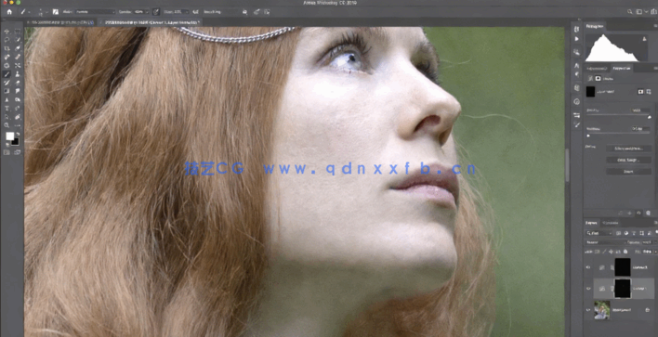Click the selected layer's black mask thumbnail

click(623, 289)
